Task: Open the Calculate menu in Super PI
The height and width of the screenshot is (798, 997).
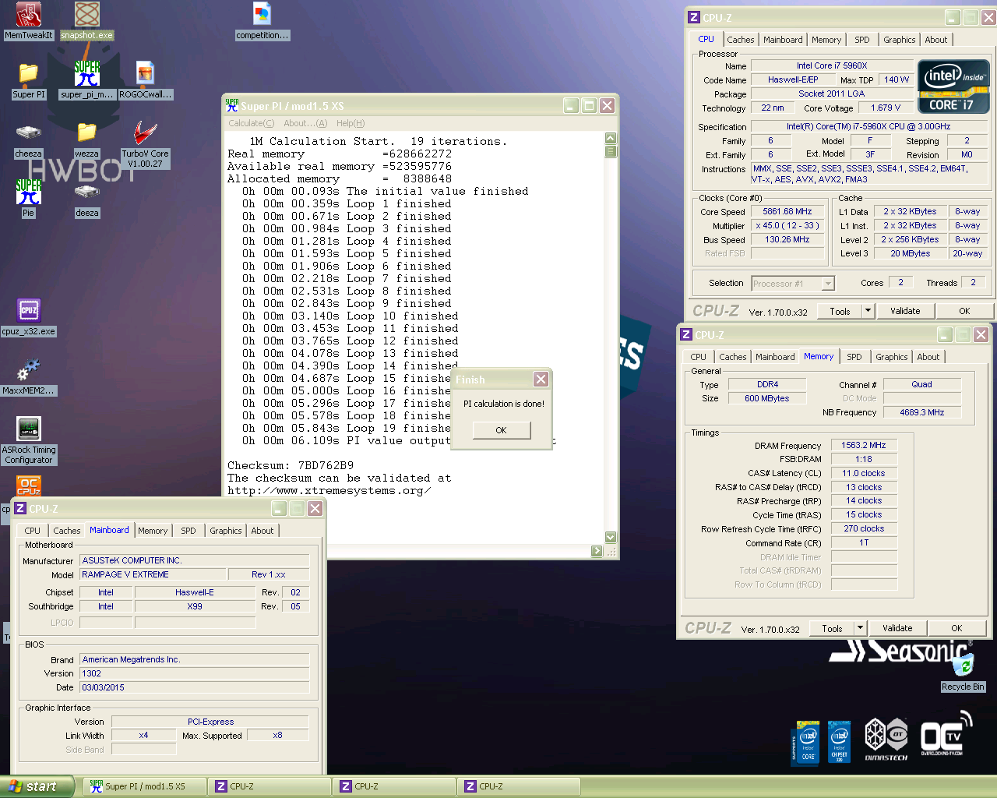Action: point(251,123)
